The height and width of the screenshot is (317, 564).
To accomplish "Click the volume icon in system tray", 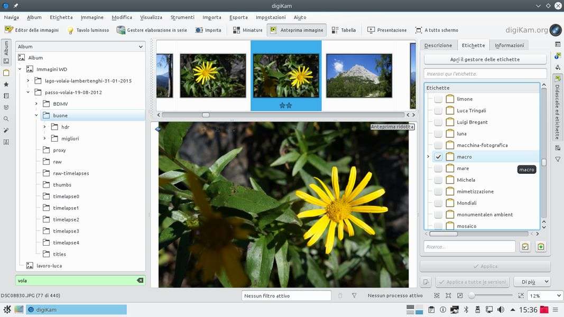I will pos(500,310).
